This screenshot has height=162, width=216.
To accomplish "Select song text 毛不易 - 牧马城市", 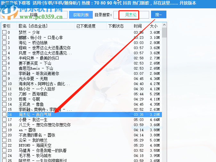I will point(35,156).
